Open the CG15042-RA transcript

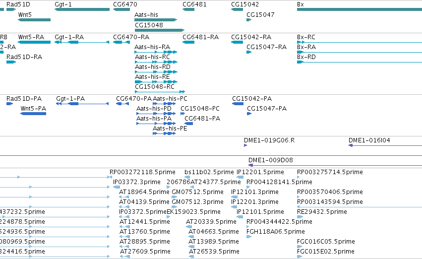coord(237,42)
